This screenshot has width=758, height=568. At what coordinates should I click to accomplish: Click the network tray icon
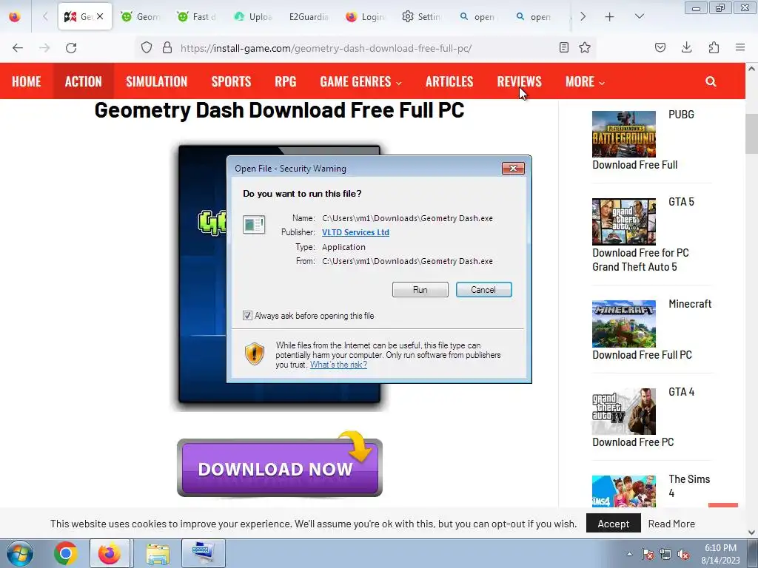(x=665, y=554)
